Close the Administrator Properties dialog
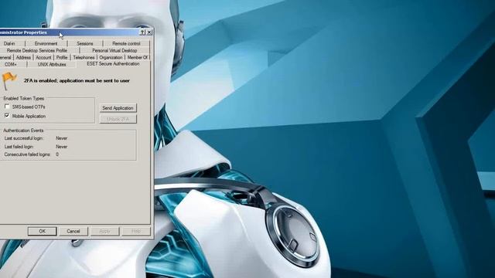 (149, 32)
